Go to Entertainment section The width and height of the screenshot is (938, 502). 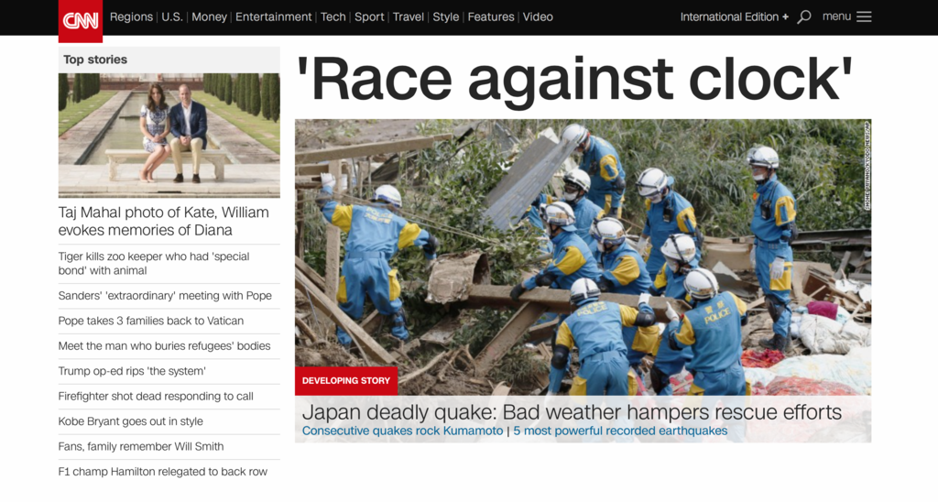click(273, 16)
